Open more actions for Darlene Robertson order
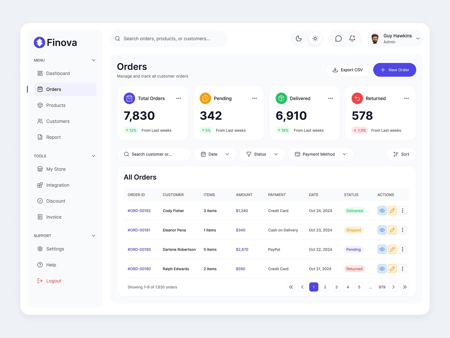This screenshot has height=338, width=450. pyautogui.click(x=402, y=249)
